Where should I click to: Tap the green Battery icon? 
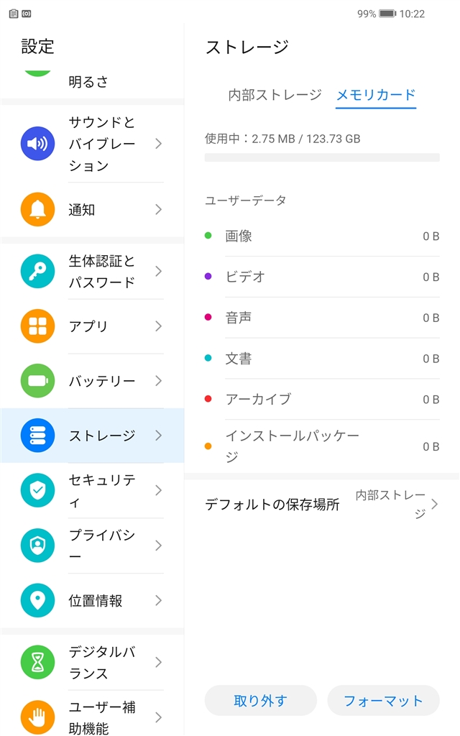click(x=37, y=381)
